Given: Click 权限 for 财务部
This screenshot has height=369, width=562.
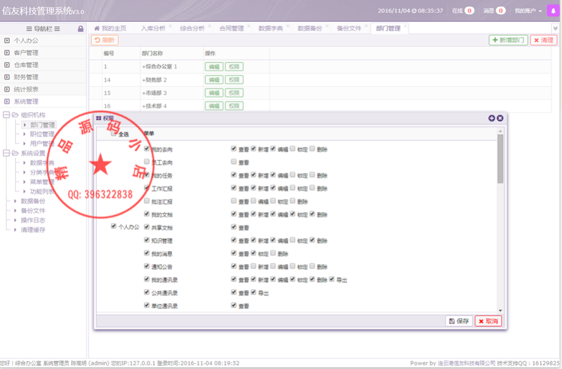Looking at the screenshot, I should coord(234,80).
